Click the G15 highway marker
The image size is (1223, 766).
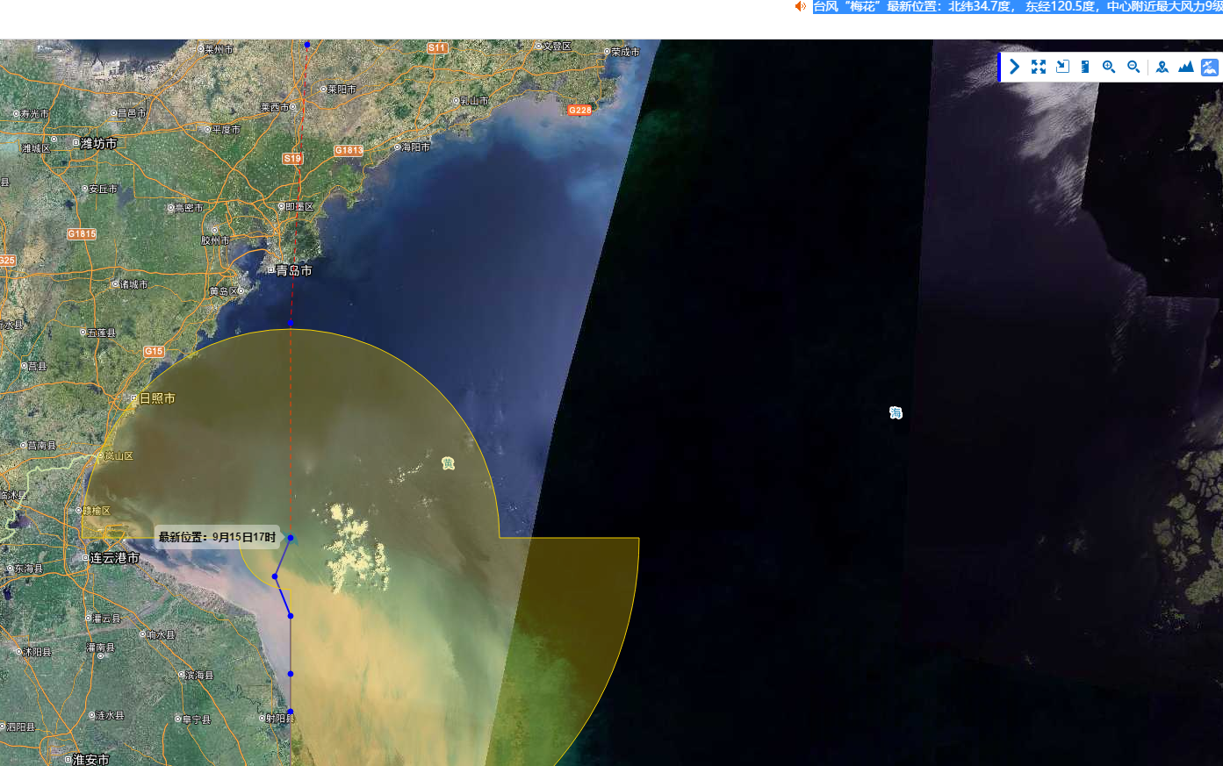coord(154,351)
